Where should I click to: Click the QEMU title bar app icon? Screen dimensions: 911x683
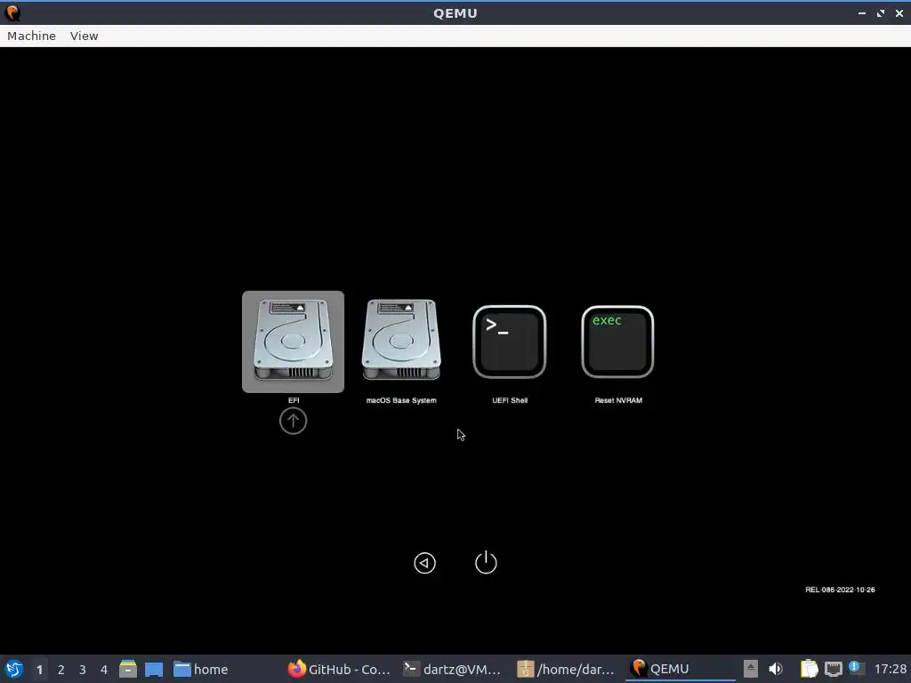click(x=12, y=12)
